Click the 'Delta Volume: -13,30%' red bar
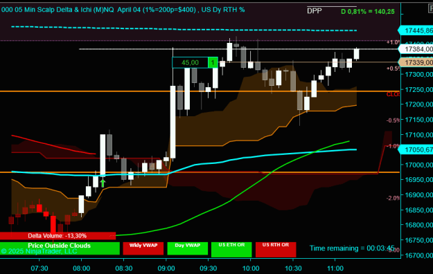The image size is (433, 274). [58, 236]
